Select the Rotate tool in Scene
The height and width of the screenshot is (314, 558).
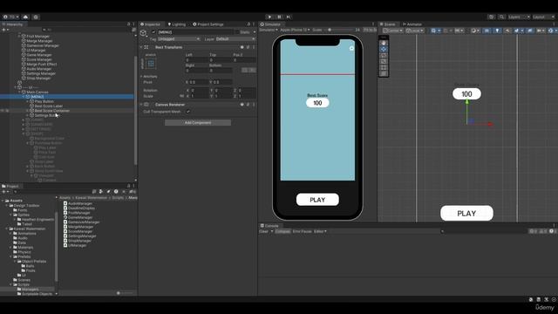[384, 55]
